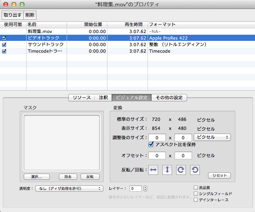Screen dimensions: 255x212
Task: Enable the デインターレース option
Action: pyautogui.click(x=196, y=200)
